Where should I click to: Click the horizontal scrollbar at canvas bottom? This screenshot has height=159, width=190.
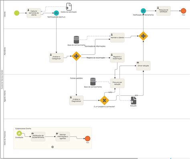point(69,159)
